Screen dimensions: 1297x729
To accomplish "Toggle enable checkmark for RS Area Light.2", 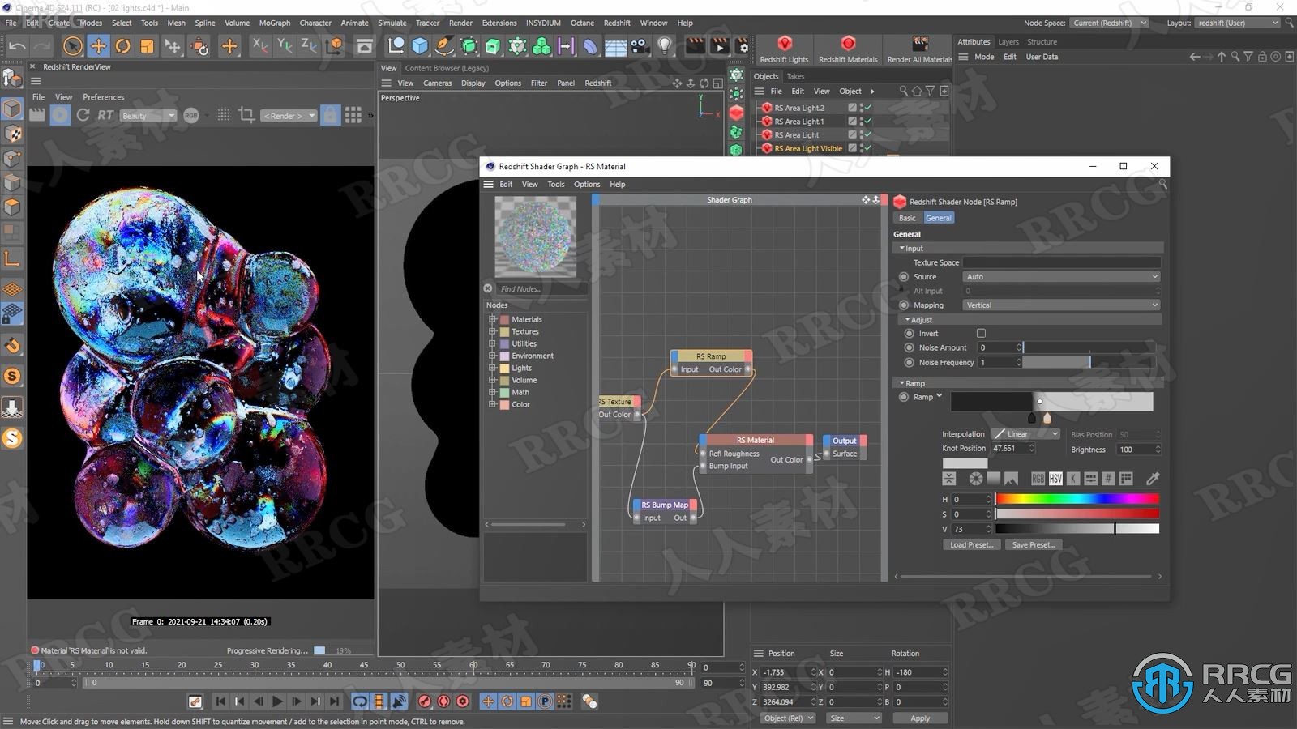I will 868,108.
